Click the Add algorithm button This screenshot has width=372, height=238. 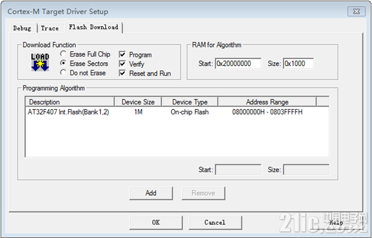coord(151,193)
